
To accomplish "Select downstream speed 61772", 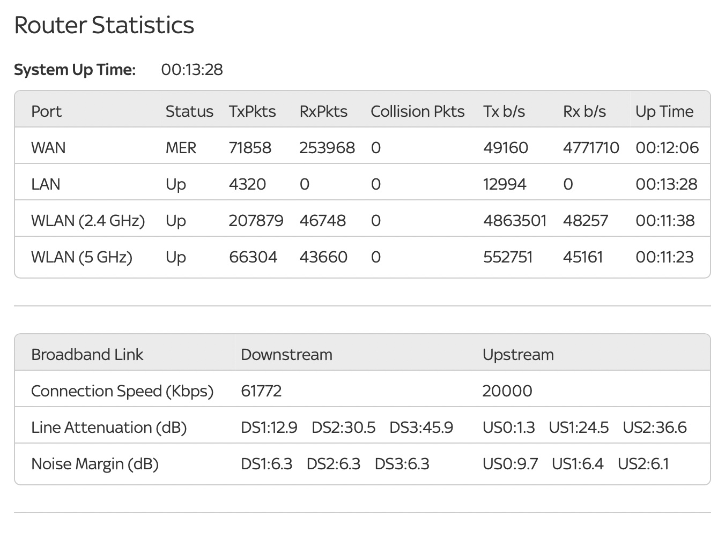I will pyautogui.click(x=261, y=391).
